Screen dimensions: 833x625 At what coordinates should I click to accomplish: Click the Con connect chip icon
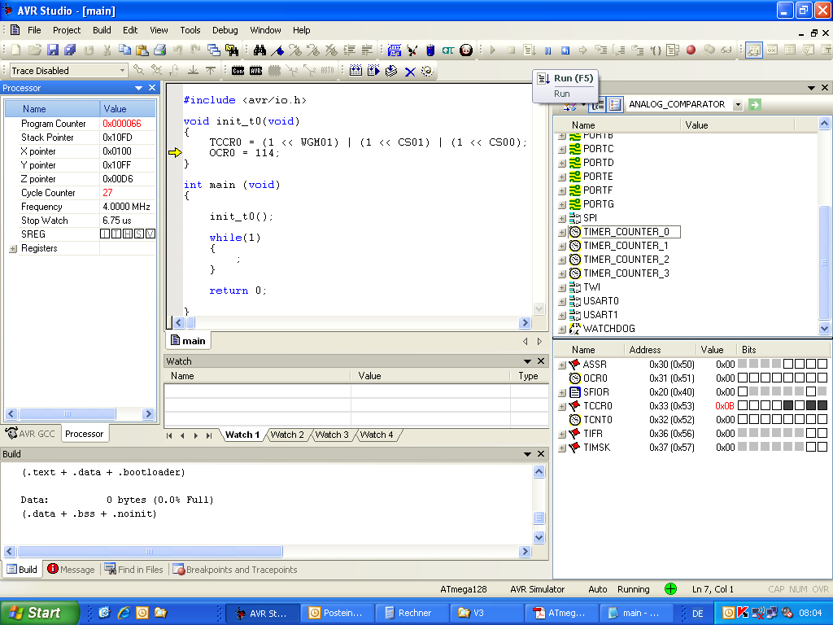pyautogui.click(x=238, y=71)
